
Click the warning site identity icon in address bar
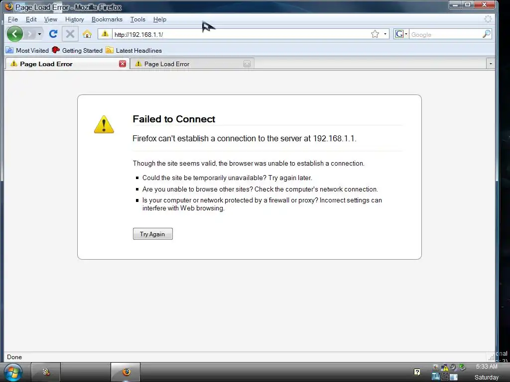(105, 34)
